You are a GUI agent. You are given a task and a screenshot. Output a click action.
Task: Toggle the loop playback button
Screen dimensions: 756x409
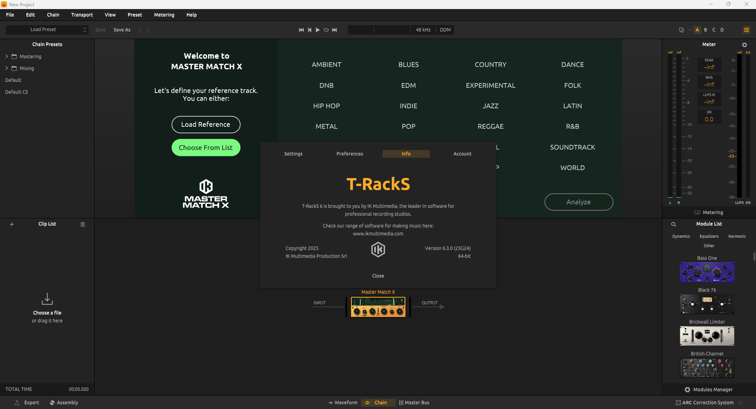[326, 30]
